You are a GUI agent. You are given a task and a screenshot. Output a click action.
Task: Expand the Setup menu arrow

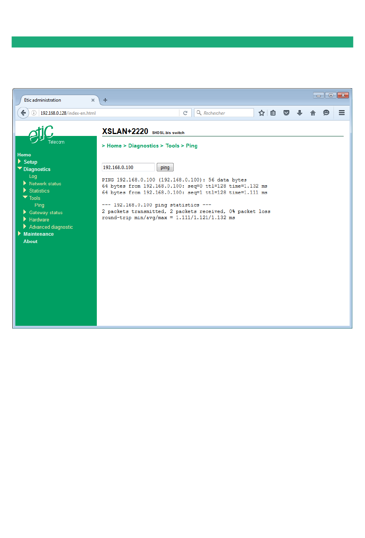tap(19, 161)
